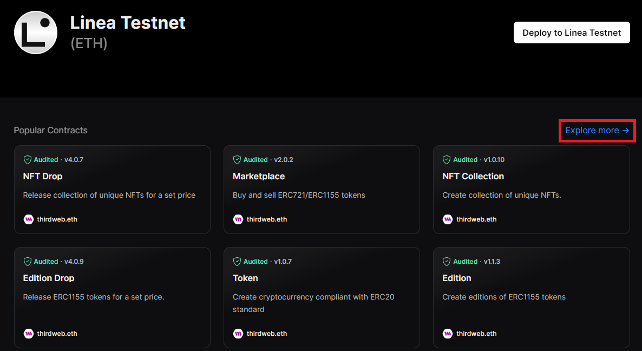Click thirdweb.eth publisher on NFT Drop card
Viewport: 642px width, 351px height.
point(57,219)
